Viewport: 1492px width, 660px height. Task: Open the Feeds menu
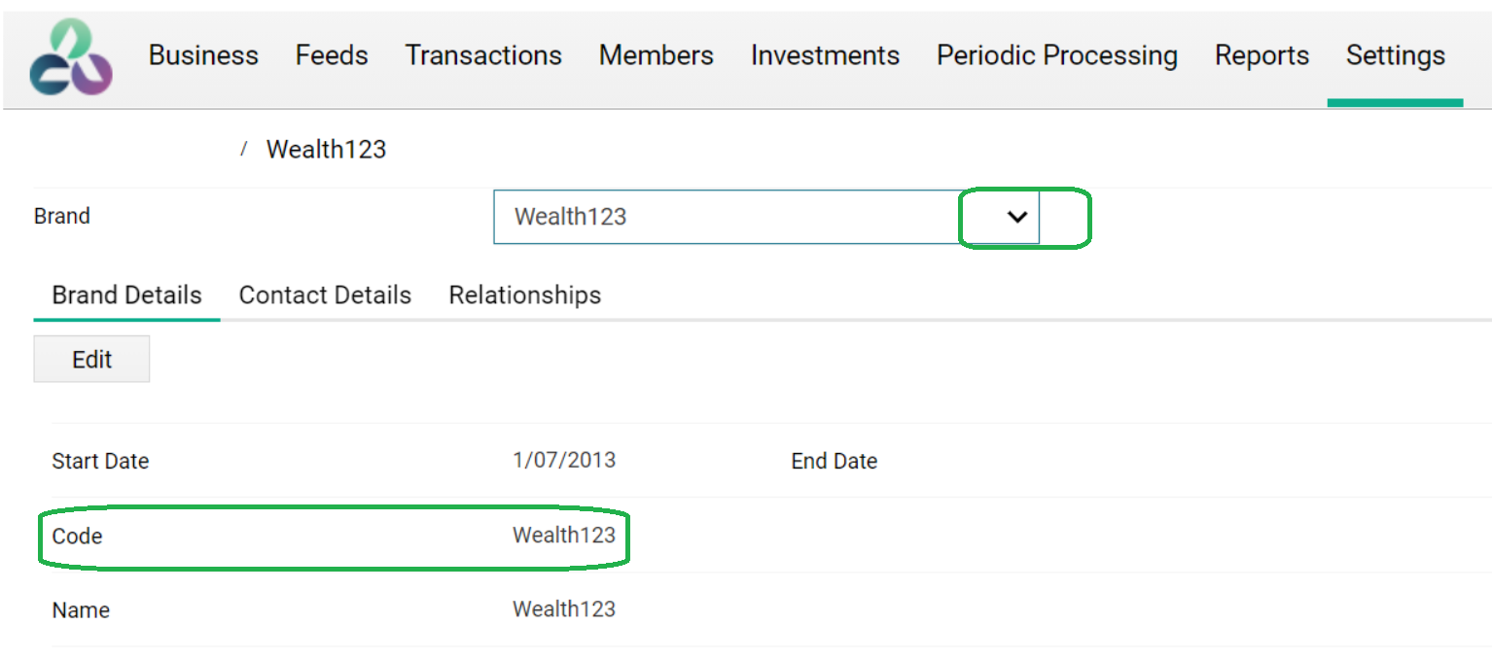(332, 56)
